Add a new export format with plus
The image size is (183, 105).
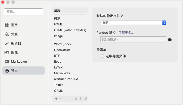pos(56,99)
